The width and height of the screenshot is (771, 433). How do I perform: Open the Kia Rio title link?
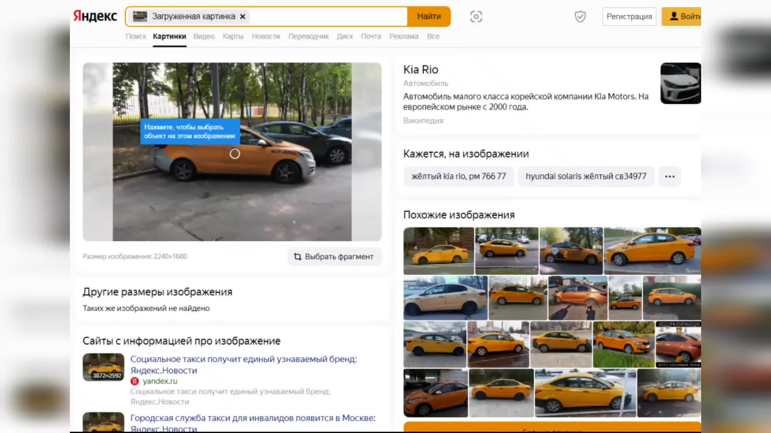[420, 69]
